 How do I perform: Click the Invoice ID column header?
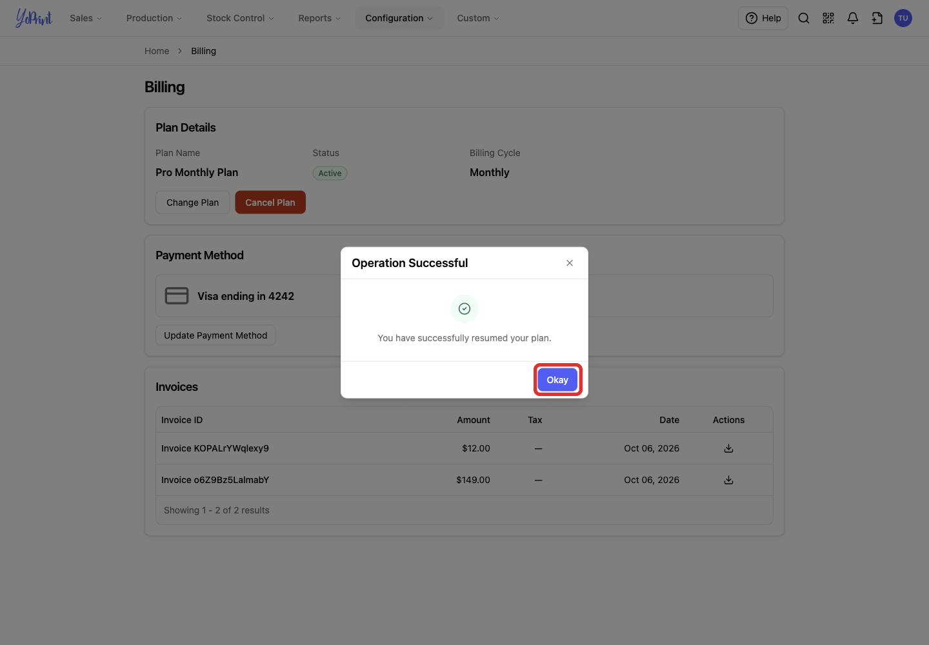(x=182, y=420)
